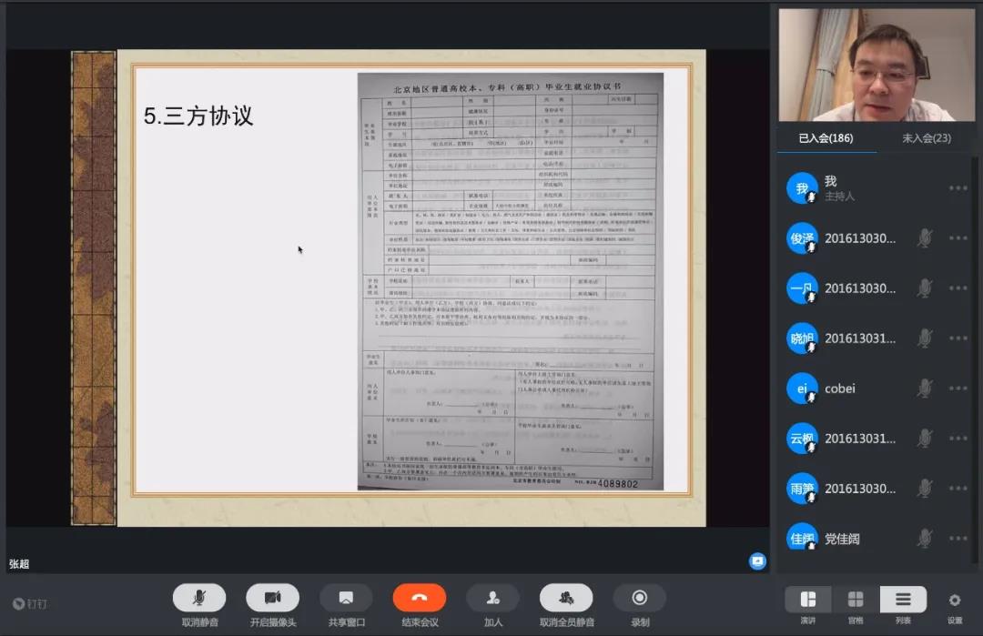Select the name 党佳阔 in list

pos(842,539)
